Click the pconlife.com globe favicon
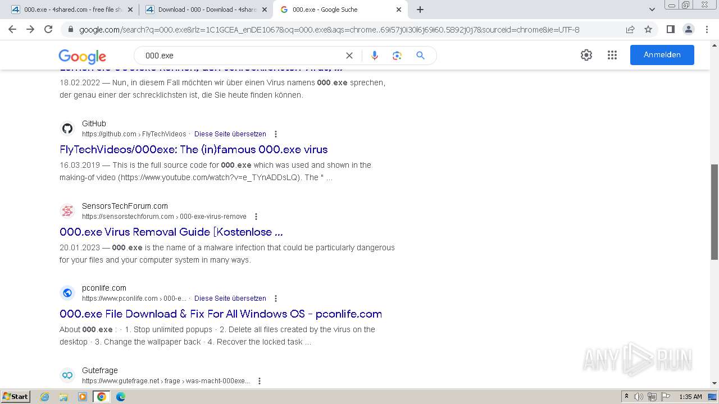719x404 pixels. pos(67,293)
